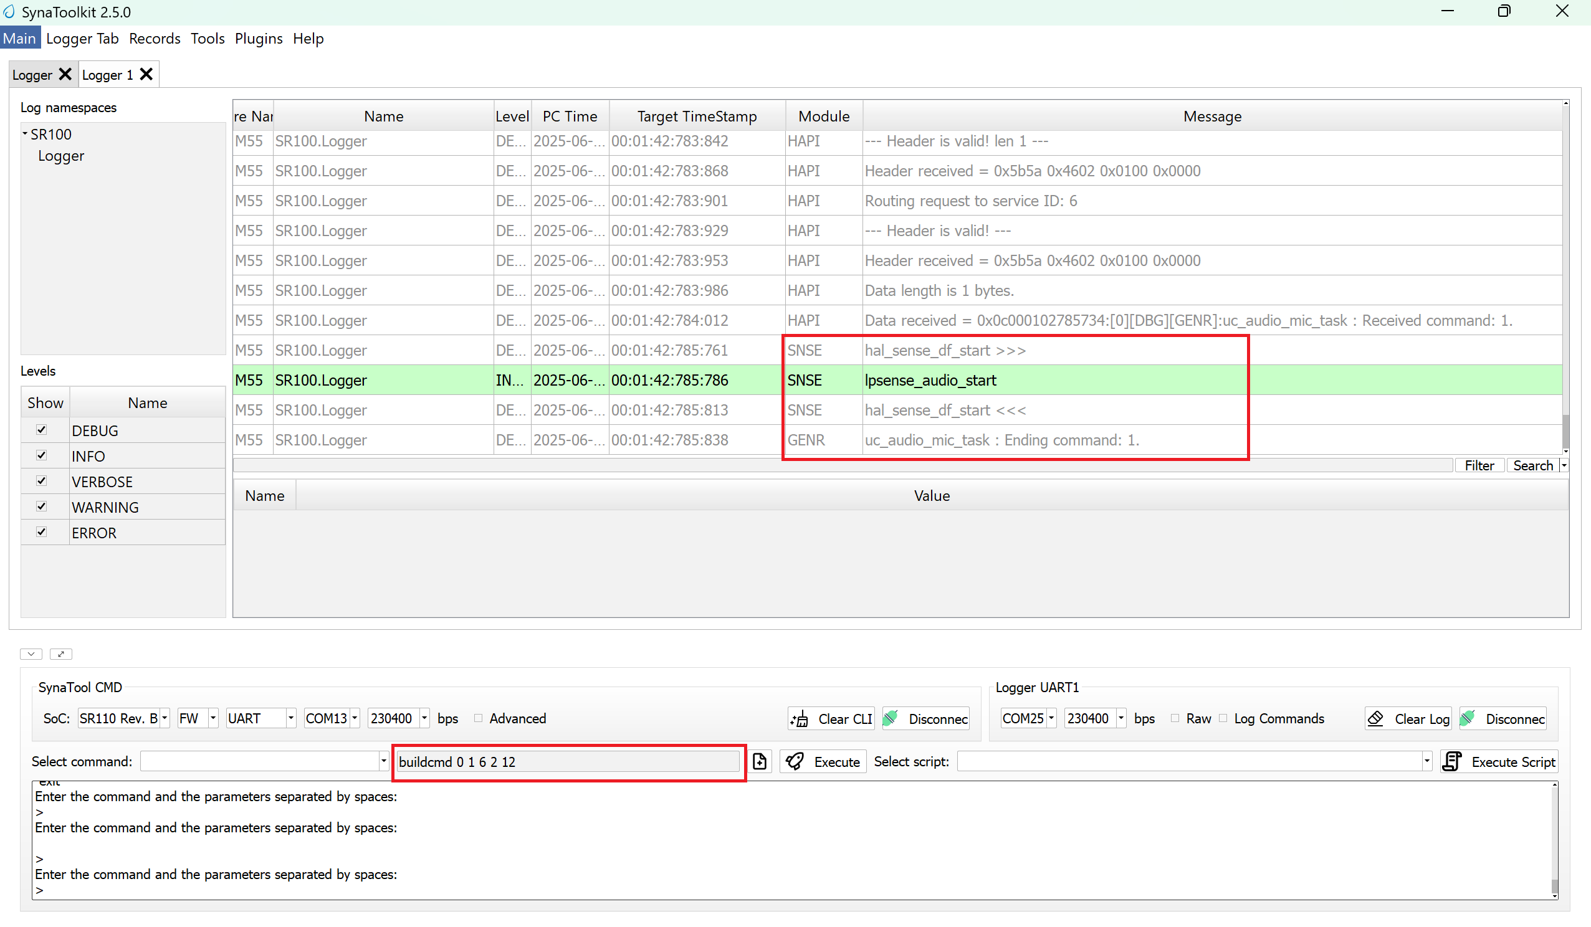The height and width of the screenshot is (927, 1591).
Task: Select the lpsense_audio_start log row
Action: coord(897,380)
